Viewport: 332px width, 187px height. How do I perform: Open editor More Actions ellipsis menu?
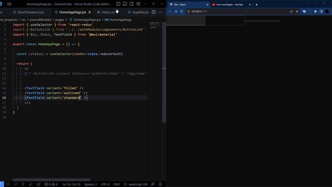click(x=160, y=12)
